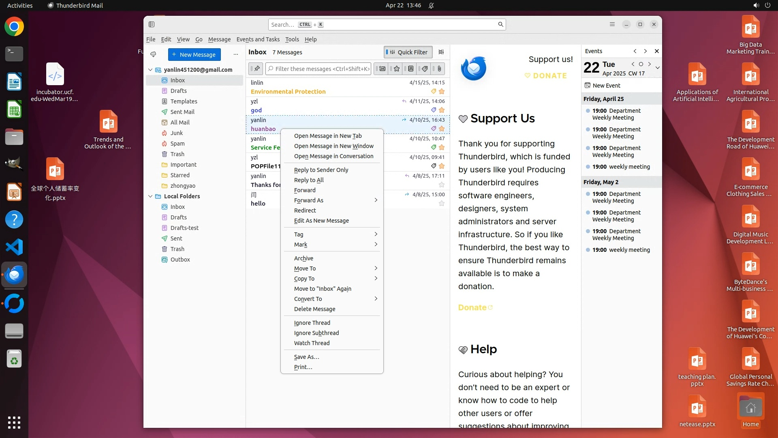The image size is (778, 438).
Task: Collapse the yanlin451200@gmail.com account tree
Action: point(150,70)
